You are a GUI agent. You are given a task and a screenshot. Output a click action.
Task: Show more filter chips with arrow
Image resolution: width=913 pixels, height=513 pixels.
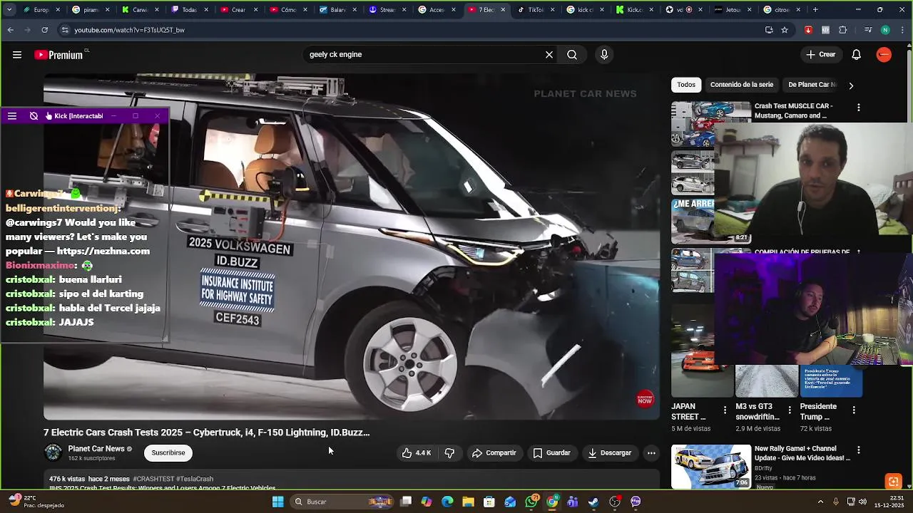(x=851, y=85)
